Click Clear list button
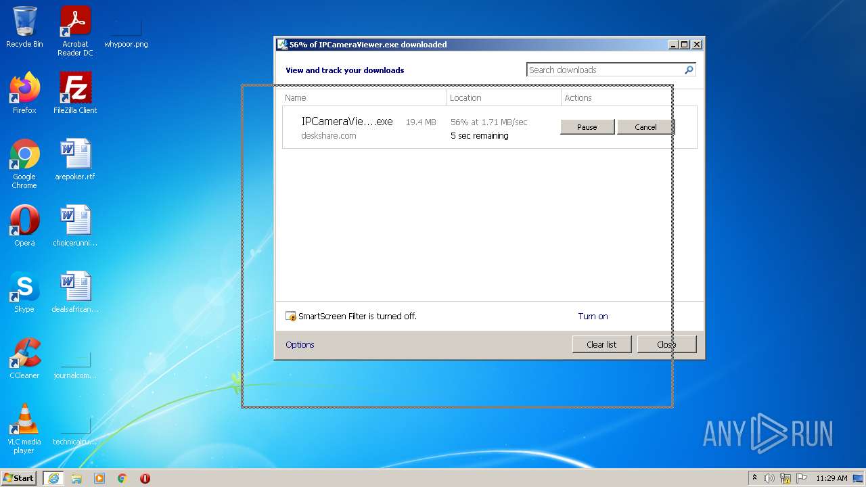The height and width of the screenshot is (487, 866). click(601, 344)
